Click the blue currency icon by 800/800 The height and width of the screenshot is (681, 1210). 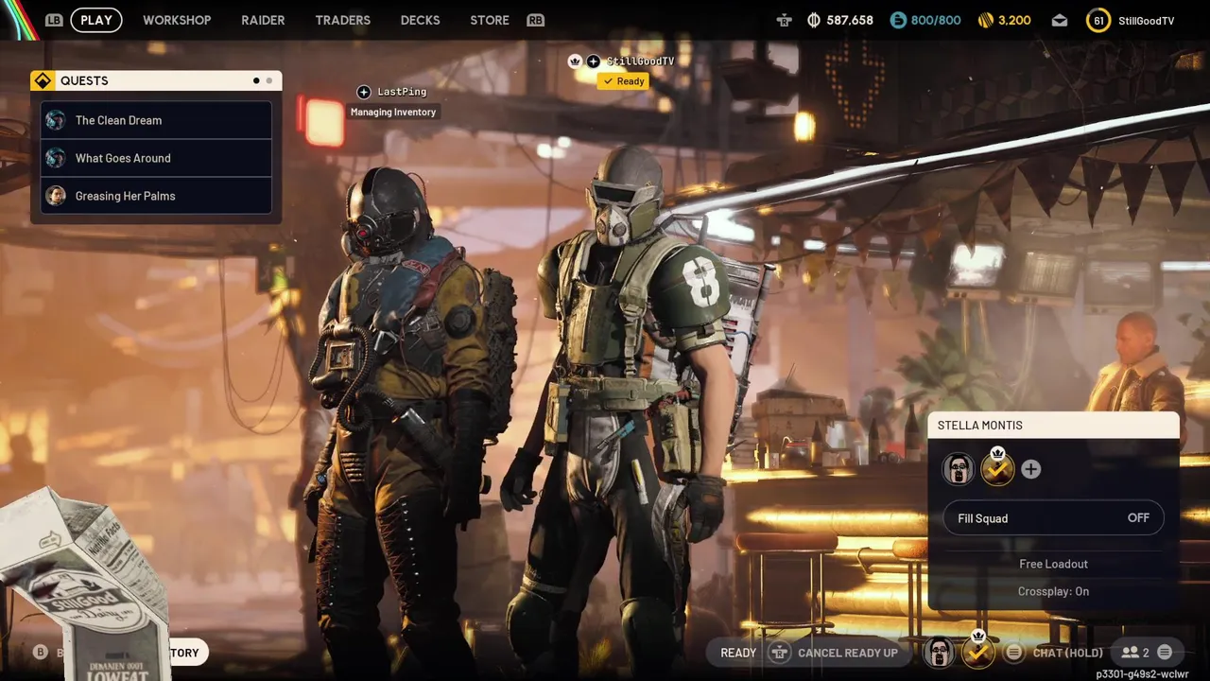point(898,20)
